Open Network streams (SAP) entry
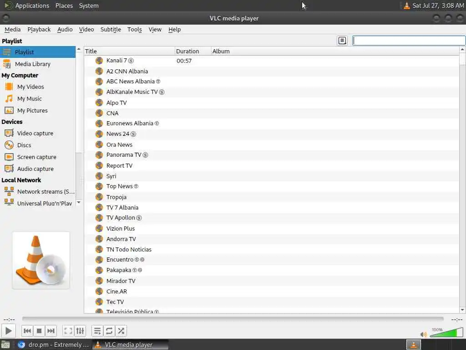Image resolution: width=466 pixels, height=350 pixels. 38,191
